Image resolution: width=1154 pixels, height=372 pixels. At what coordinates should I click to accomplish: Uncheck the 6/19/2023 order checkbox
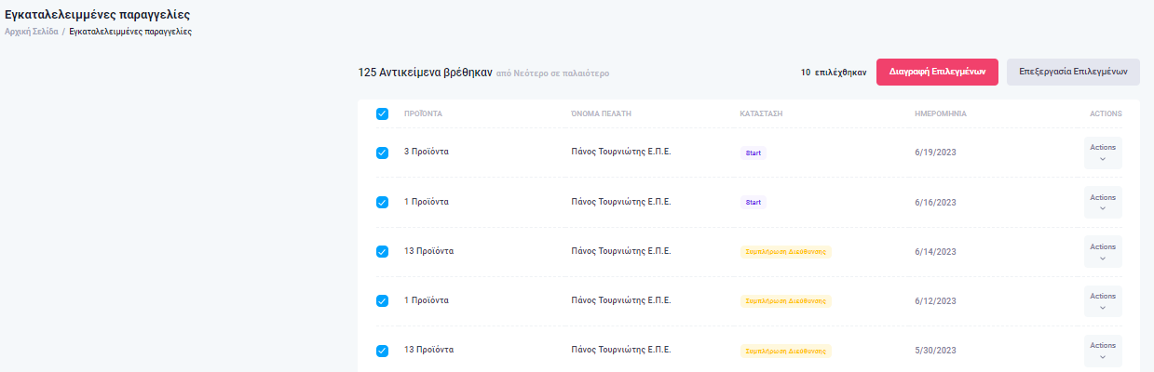click(x=382, y=153)
